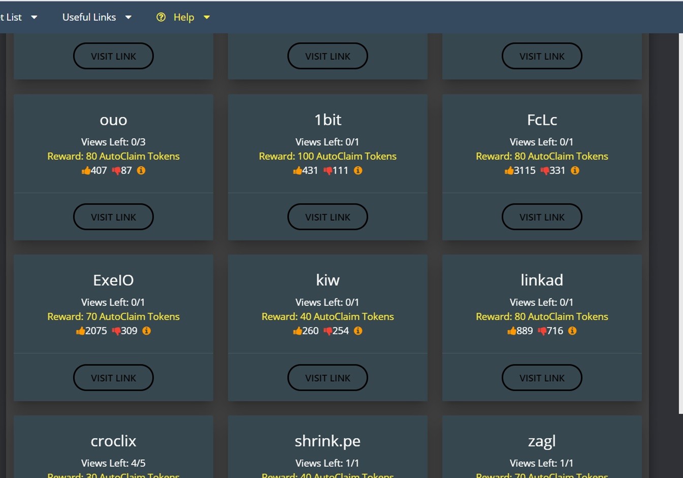The image size is (683, 478).
Task: Click thumbs-up icon on kiw card
Action: (x=298, y=331)
